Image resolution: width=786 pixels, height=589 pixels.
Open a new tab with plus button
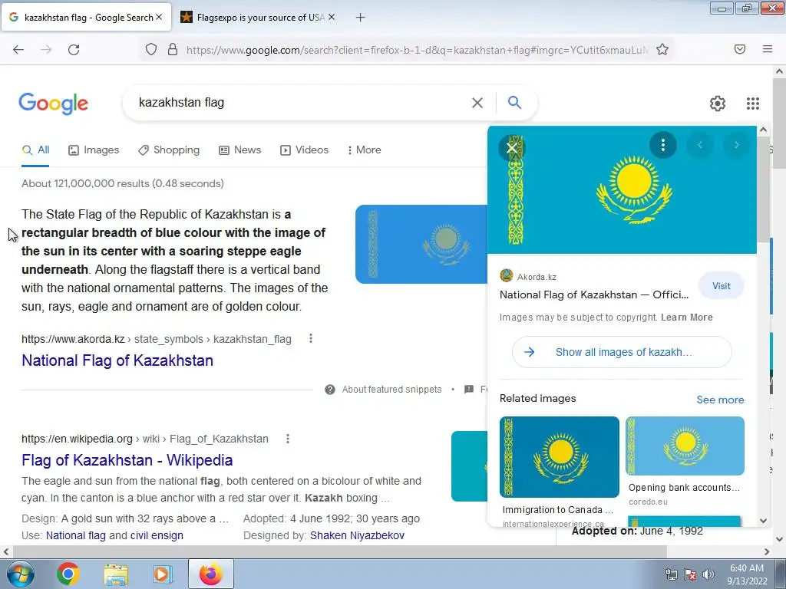pyautogui.click(x=361, y=18)
